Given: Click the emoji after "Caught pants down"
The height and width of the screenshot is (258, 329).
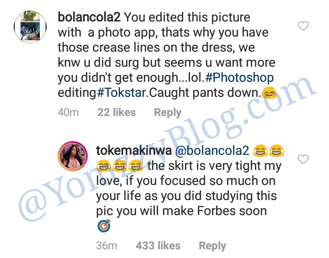Looking at the screenshot, I should (x=268, y=93).
